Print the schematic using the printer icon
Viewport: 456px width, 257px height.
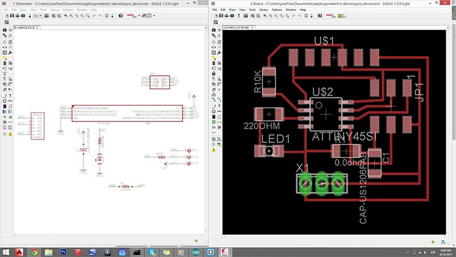pyautogui.click(x=18, y=16)
